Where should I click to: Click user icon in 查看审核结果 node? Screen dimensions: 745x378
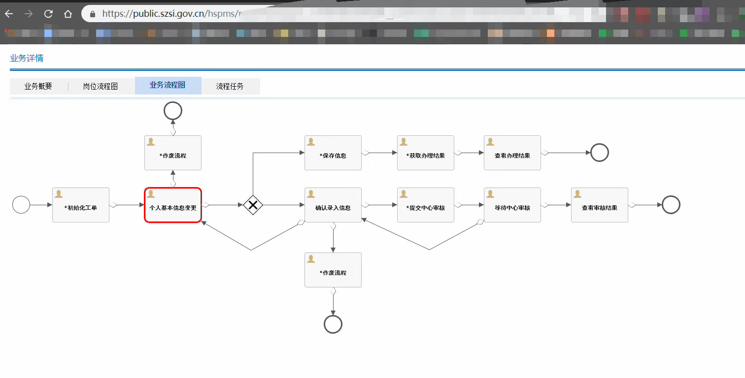click(x=577, y=194)
